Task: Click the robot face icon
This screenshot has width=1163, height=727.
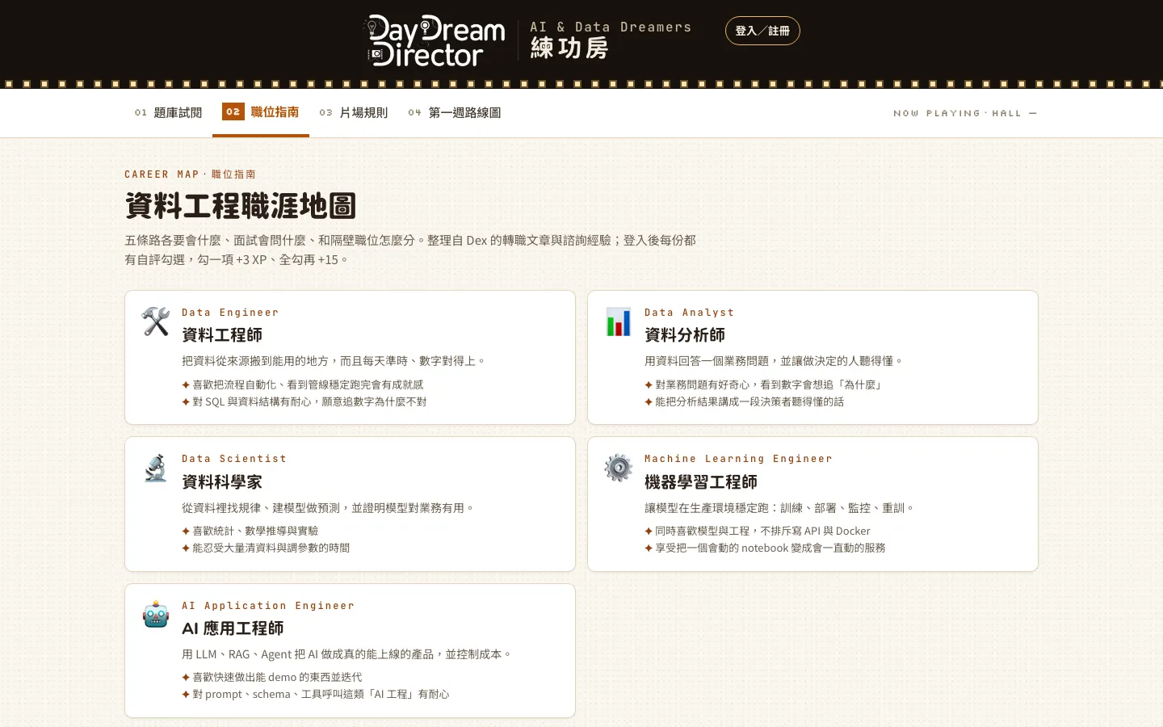Action: tap(156, 615)
